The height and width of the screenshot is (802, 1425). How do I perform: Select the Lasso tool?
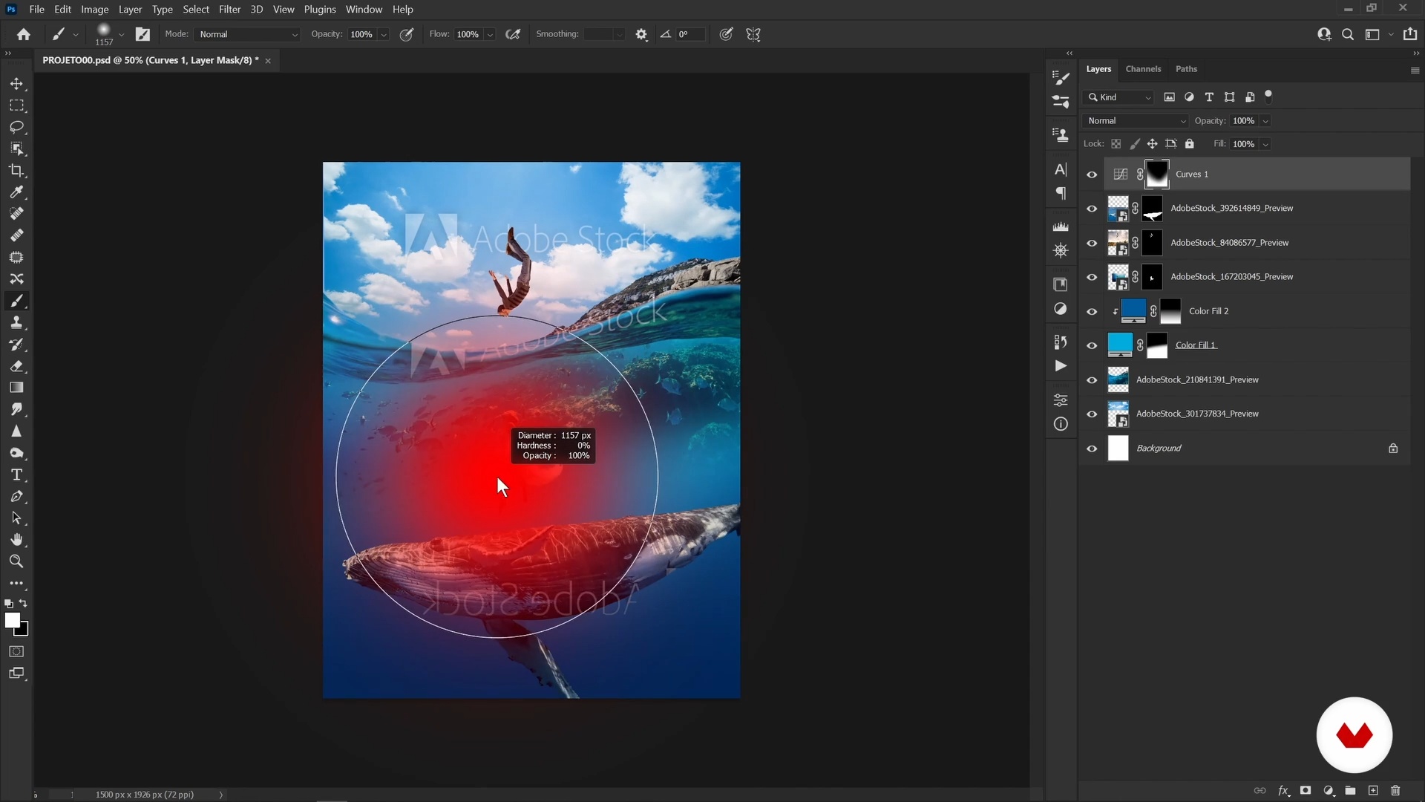click(x=16, y=127)
